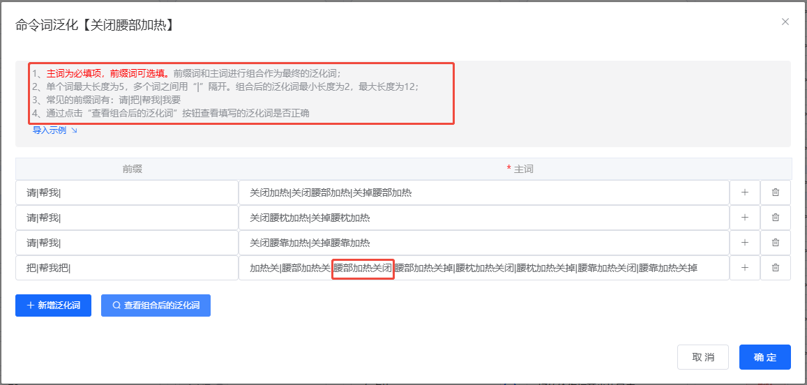
Task: Expand the 导入示例 link
Action: (x=54, y=130)
